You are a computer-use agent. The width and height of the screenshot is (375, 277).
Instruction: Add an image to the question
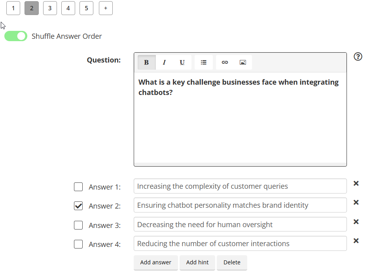pos(243,63)
